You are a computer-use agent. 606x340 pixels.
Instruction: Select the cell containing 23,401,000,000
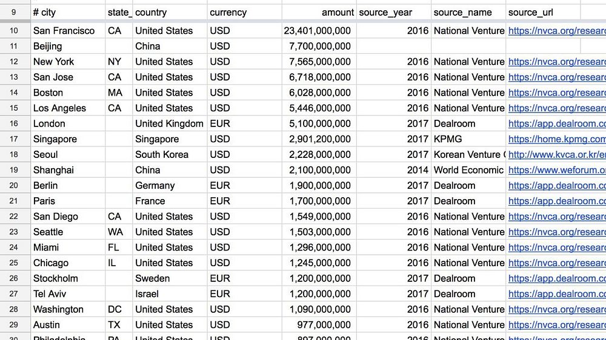click(x=319, y=31)
